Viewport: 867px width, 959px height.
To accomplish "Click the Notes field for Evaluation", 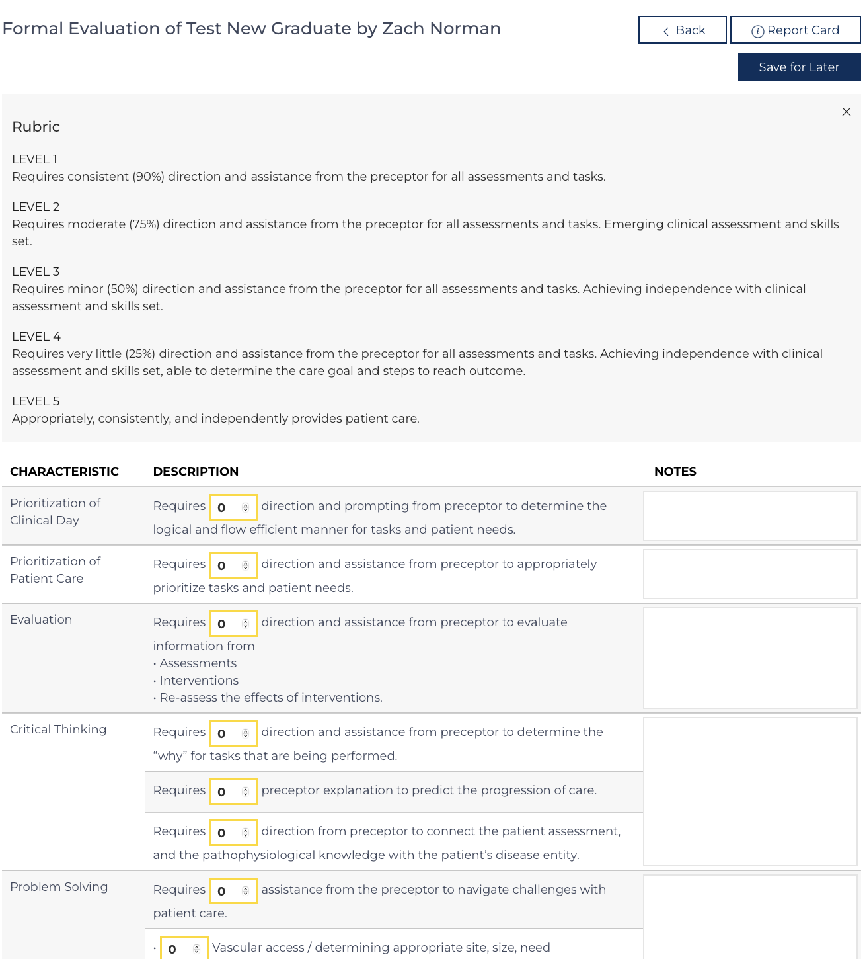I will pos(750,657).
